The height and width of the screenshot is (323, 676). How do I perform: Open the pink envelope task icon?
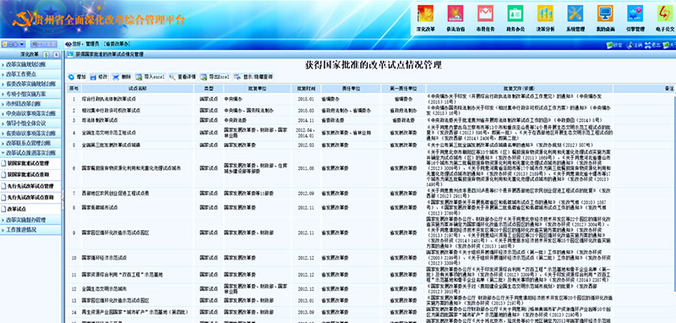[x=485, y=14]
